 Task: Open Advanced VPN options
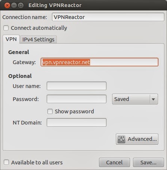pos(137,139)
